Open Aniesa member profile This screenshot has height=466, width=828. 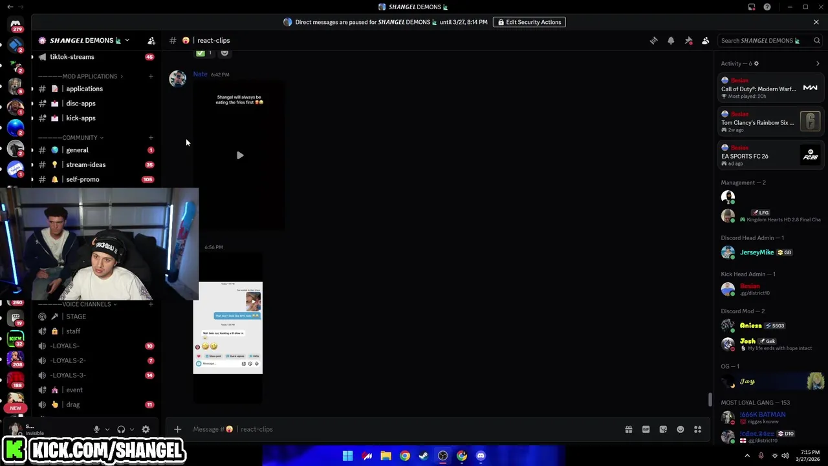(770, 326)
